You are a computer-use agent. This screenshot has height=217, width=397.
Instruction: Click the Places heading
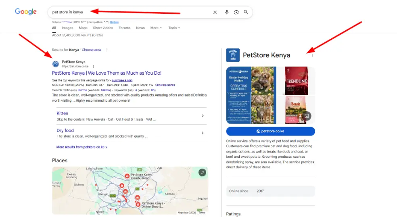(x=59, y=161)
